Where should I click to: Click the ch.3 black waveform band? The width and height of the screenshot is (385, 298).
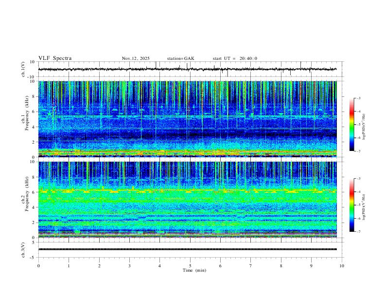(187, 249)
